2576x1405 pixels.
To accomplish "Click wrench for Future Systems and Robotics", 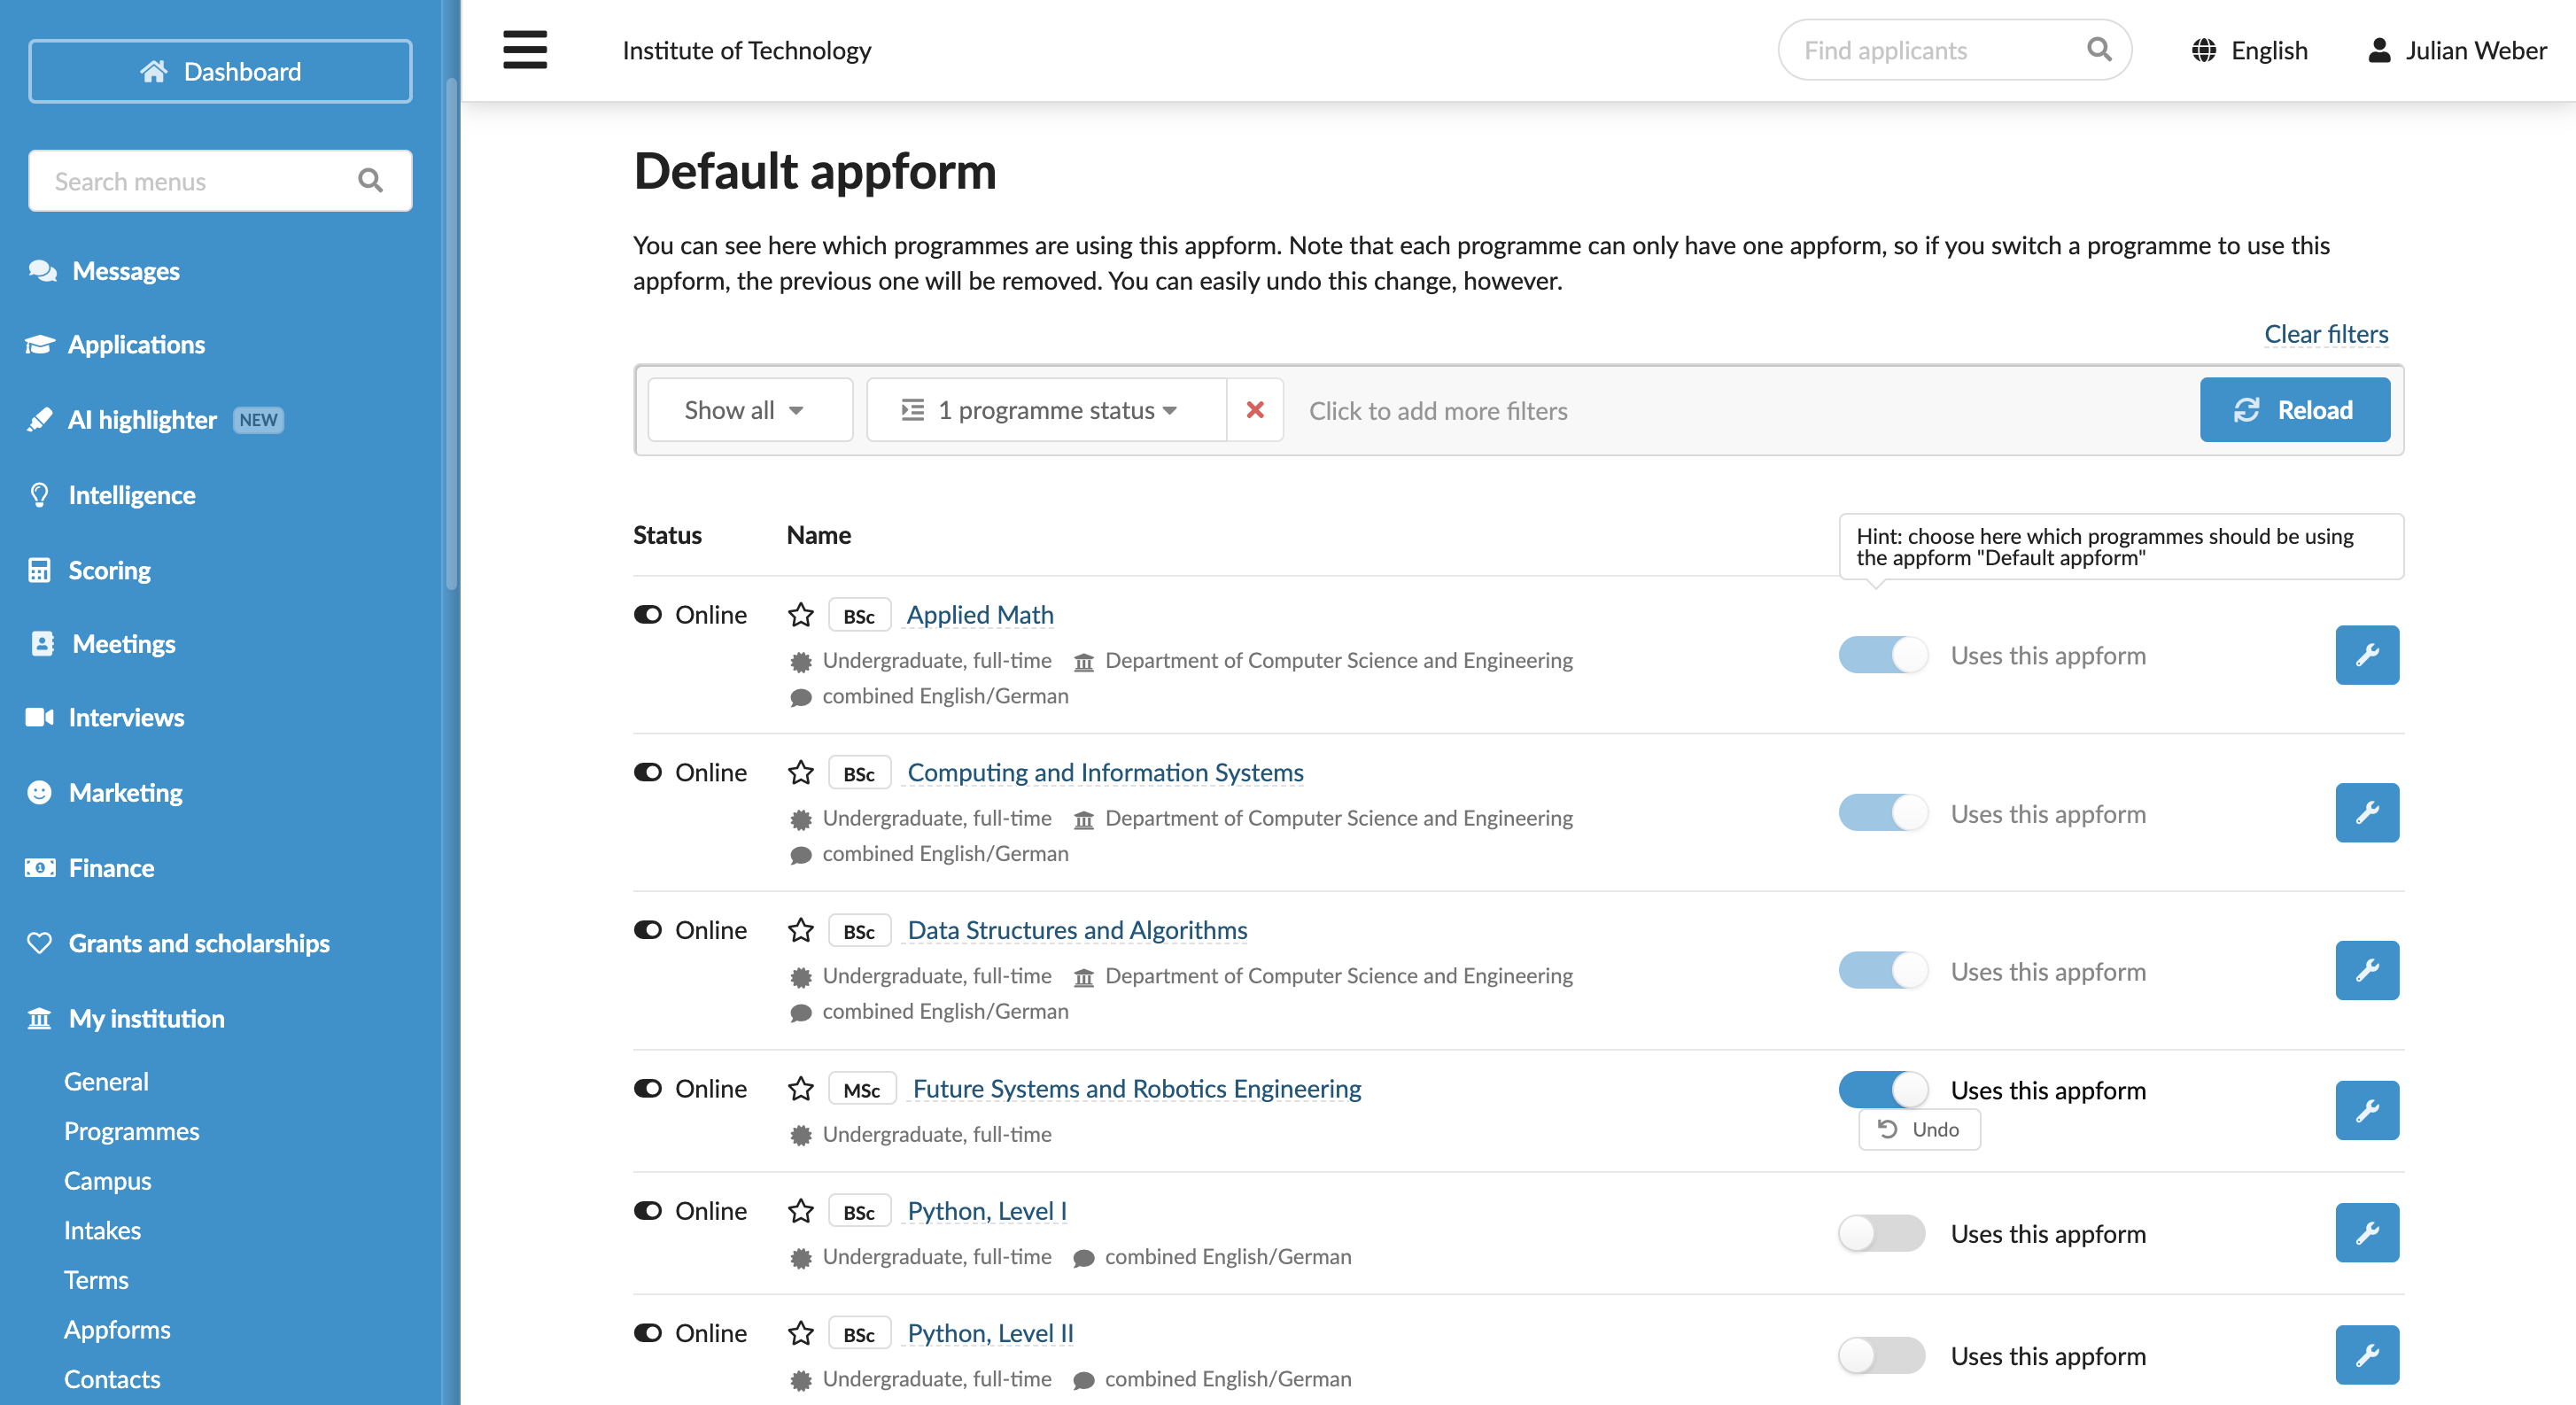I will [x=2366, y=1111].
